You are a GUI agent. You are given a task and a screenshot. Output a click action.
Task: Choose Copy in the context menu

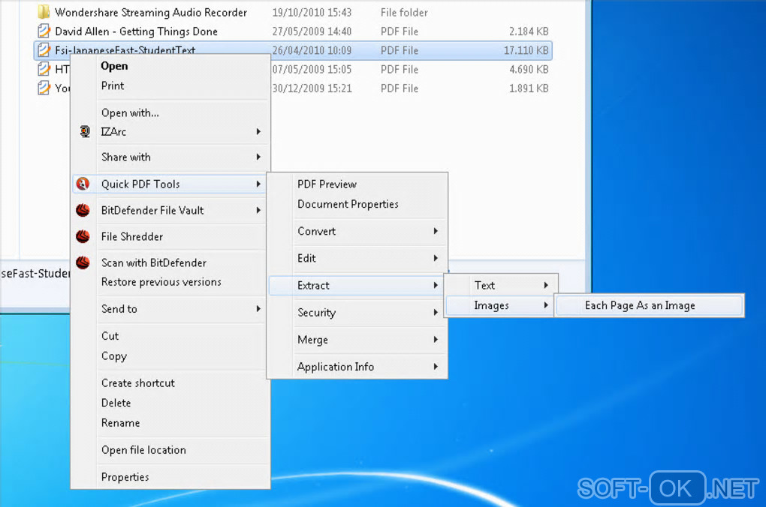click(x=114, y=356)
